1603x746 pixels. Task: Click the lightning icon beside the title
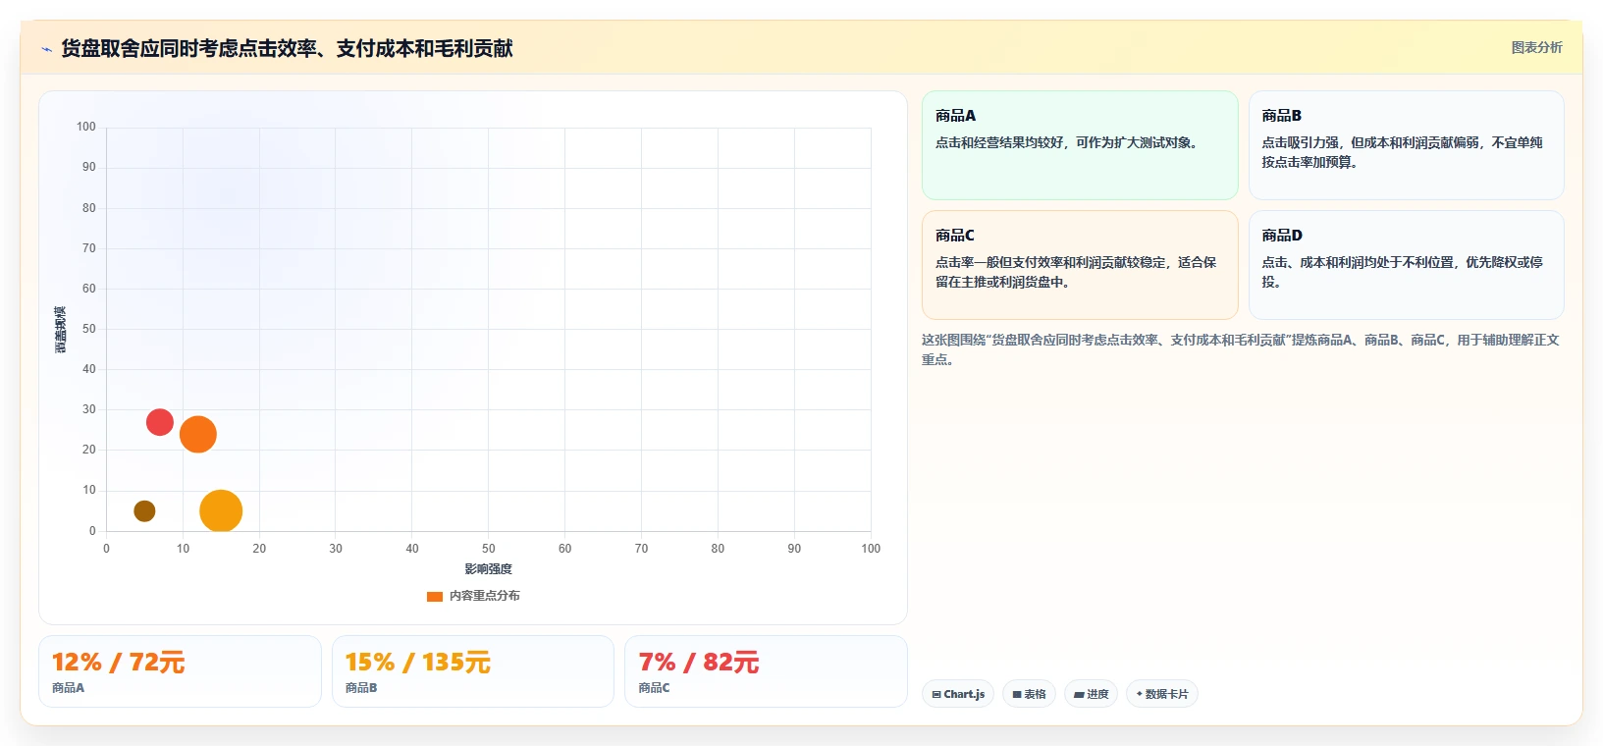coord(46,49)
